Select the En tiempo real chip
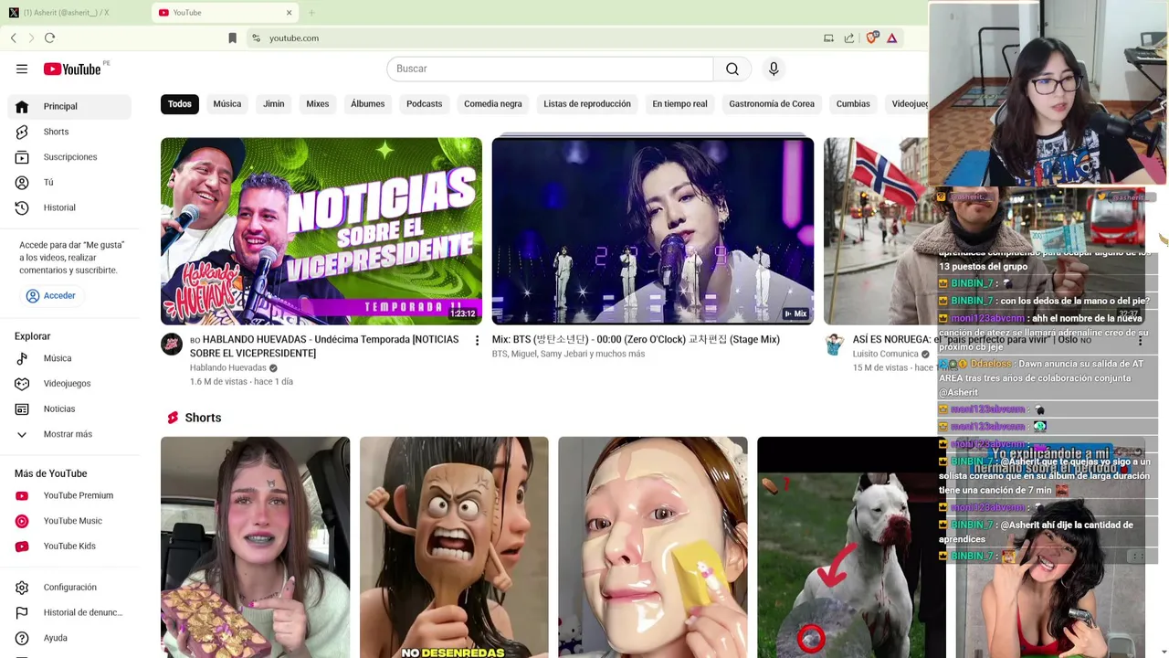 (679, 103)
